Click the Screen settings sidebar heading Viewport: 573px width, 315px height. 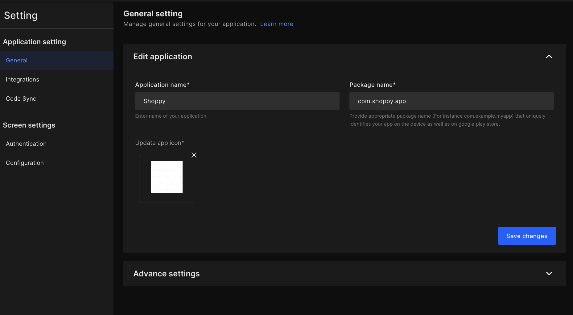29,125
